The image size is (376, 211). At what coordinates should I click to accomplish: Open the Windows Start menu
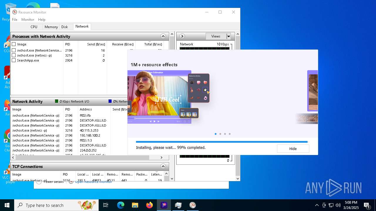pyautogui.click(x=7, y=205)
